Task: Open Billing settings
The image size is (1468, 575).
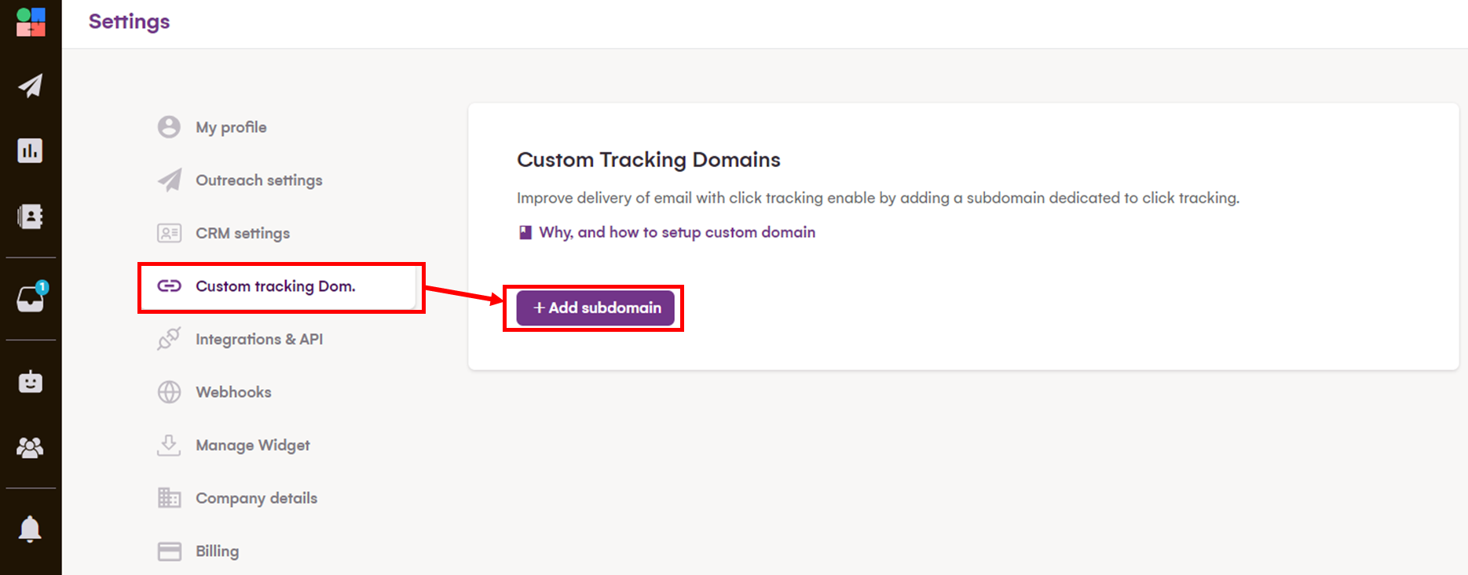Action: point(217,551)
